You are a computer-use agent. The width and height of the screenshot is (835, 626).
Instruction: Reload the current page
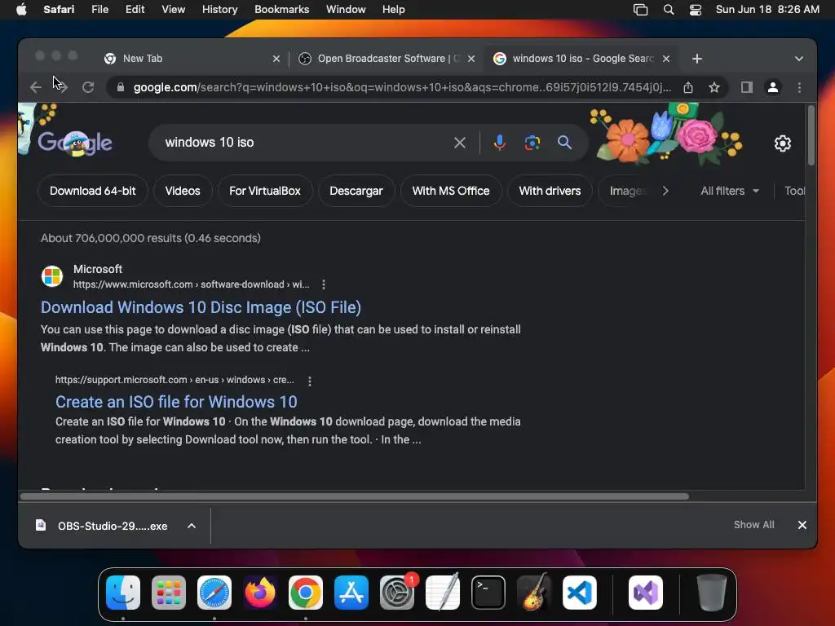88,87
